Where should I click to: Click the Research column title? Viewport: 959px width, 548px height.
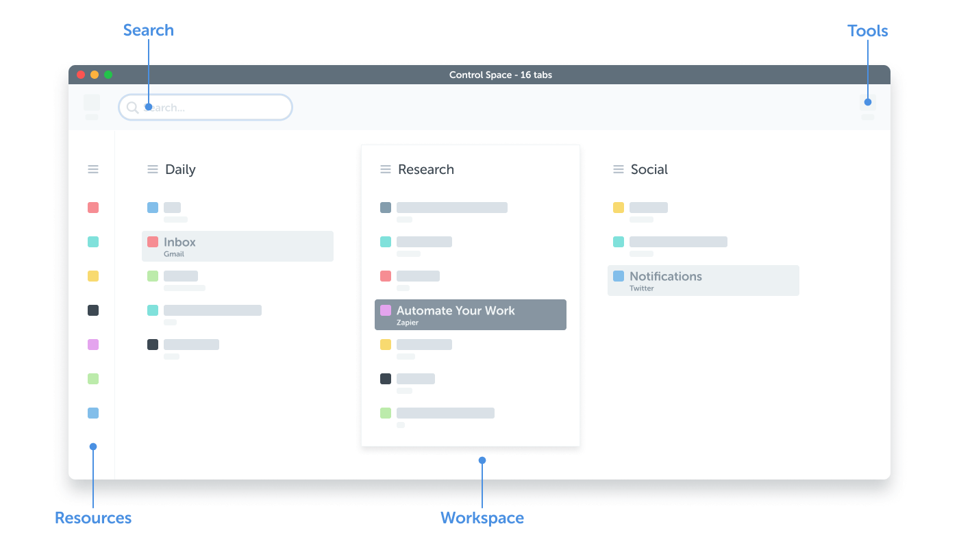pos(425,169)
